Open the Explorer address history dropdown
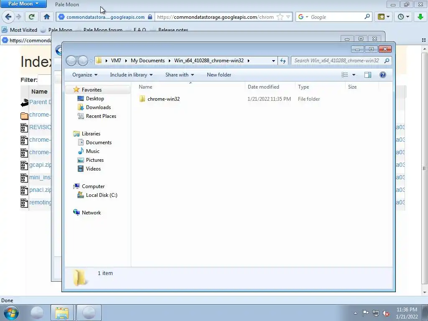This screenshot has height=321, width=428. tap(273, 61)
